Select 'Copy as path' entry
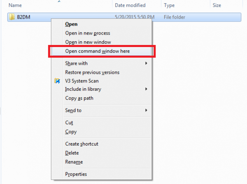This screenshot has width=247, height=184. (x=79, y=98)
